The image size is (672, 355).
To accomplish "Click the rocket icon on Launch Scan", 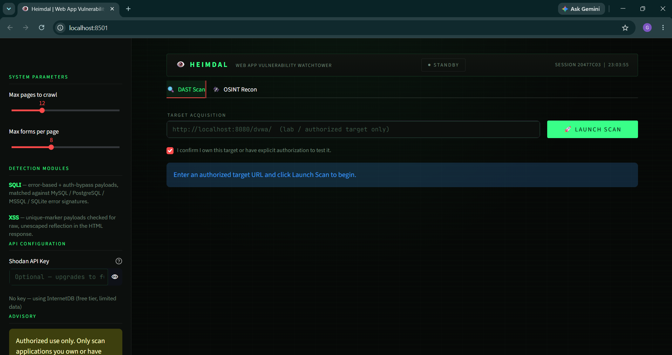I will click(x=568, y=129).
